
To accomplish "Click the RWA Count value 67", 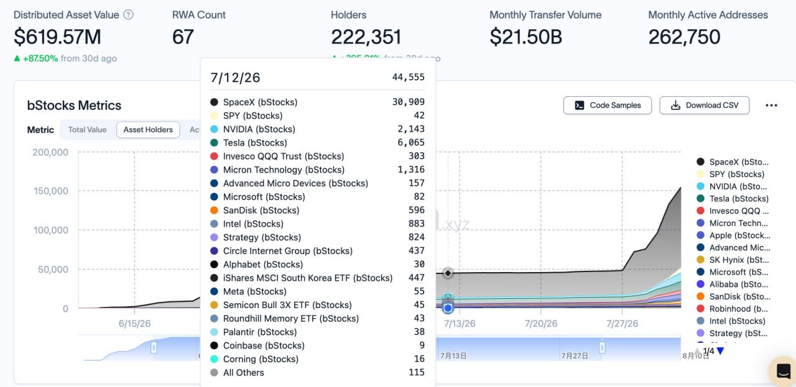I will coord(183,37).
